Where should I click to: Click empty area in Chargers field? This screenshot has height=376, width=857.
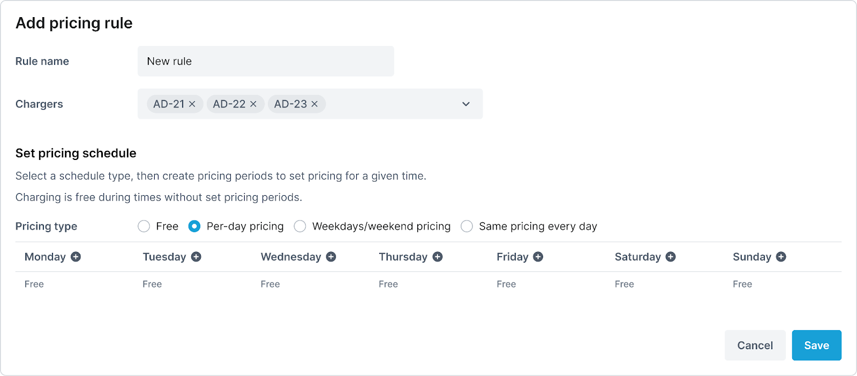391,104
